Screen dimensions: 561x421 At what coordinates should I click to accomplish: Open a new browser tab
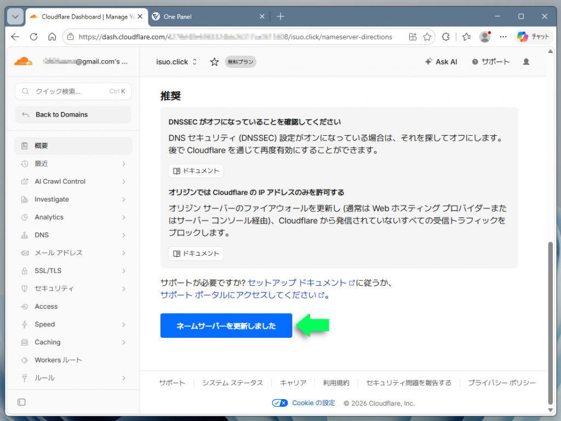click(x=280, y=16)
